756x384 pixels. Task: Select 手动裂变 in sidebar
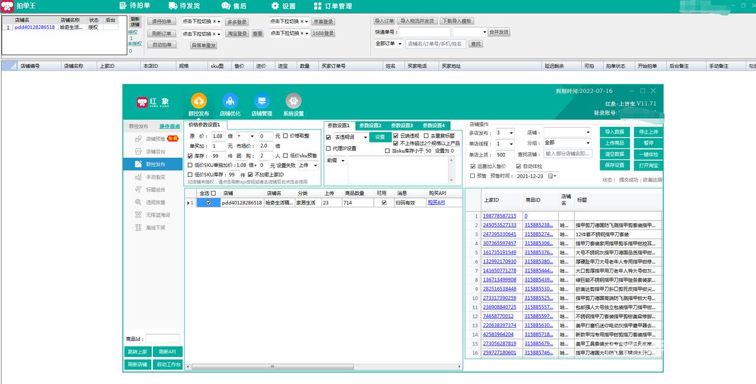pos(153,177)
